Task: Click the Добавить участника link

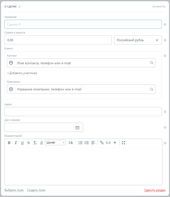Action: coord(23,73)
